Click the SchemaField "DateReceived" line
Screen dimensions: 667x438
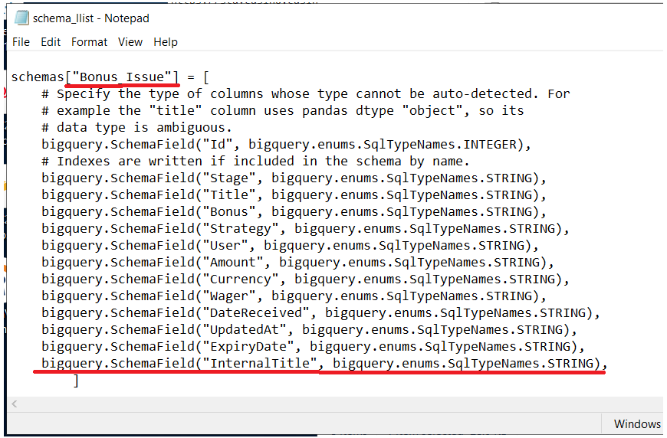click(x=320, y=313)
